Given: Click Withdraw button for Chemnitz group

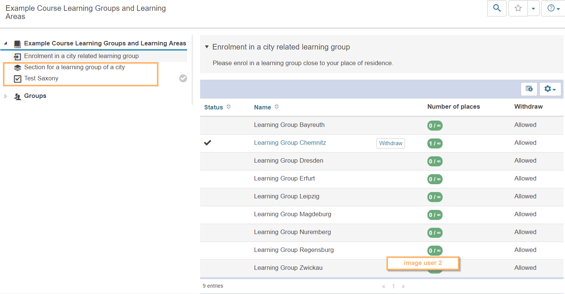Looking at the screenshot, I should coord(391,143).
